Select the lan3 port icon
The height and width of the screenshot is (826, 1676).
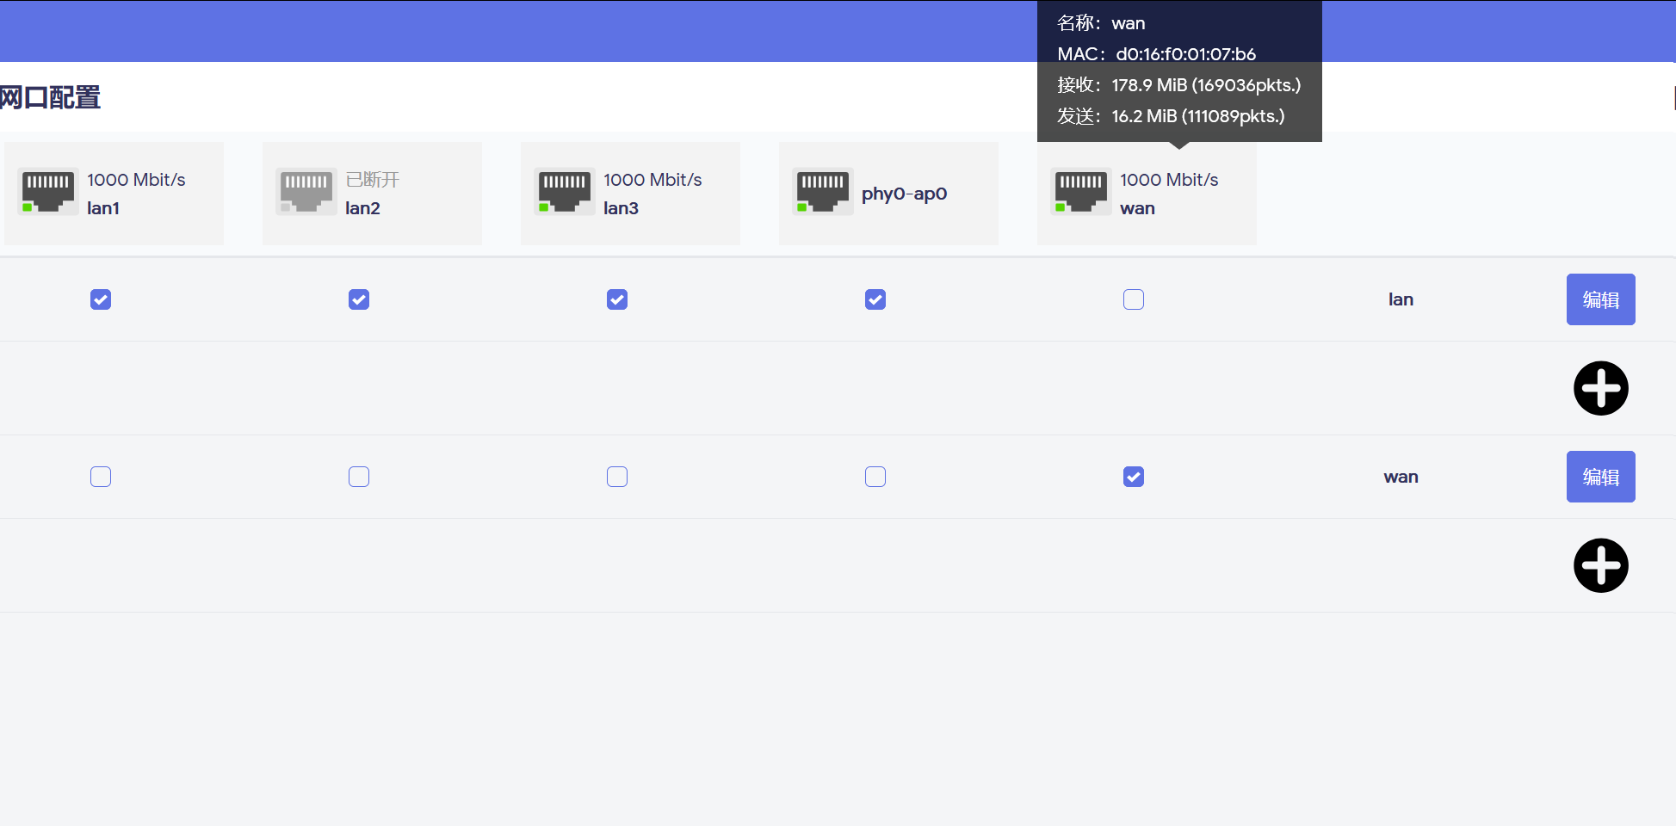tap(565, 191)
